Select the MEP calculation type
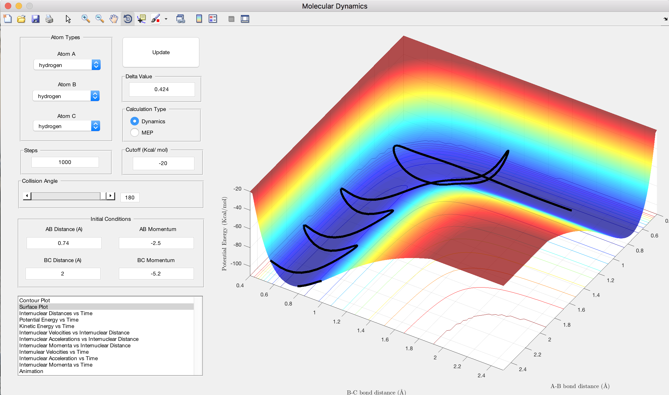 pyautogui.click(x=135, y=133)
